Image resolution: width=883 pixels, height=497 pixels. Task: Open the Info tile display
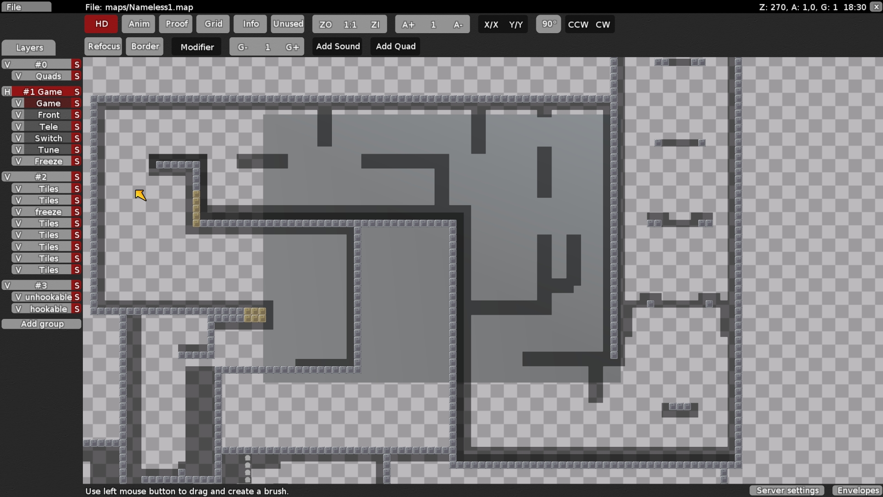point(250,24)
